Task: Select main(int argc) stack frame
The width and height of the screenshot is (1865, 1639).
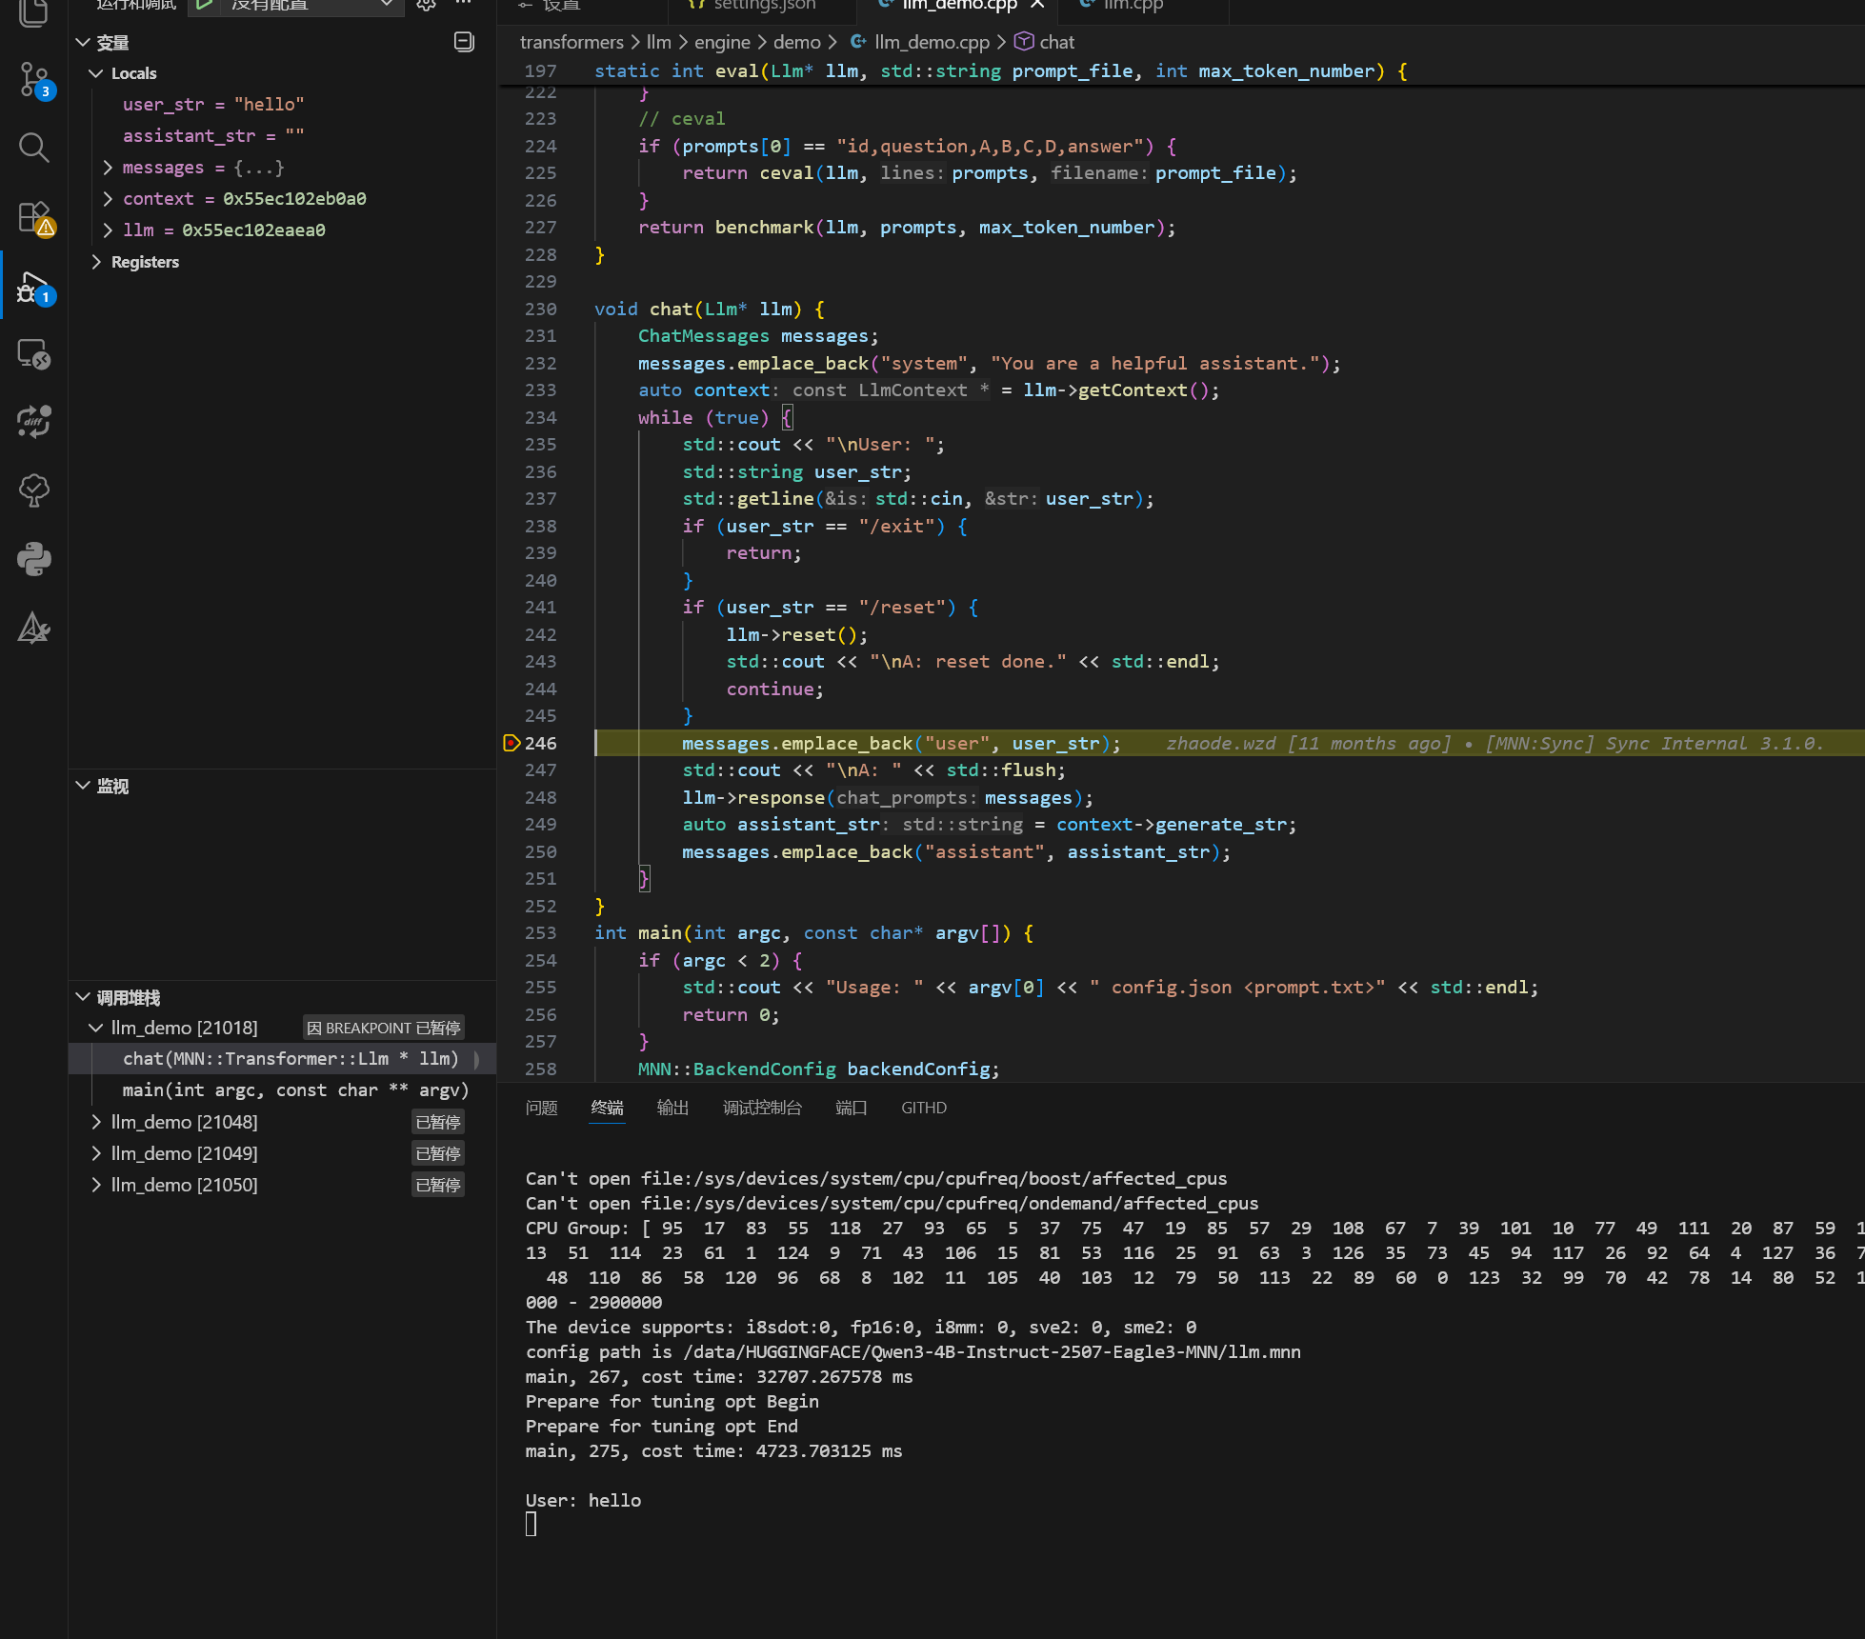Action: 295,1089
